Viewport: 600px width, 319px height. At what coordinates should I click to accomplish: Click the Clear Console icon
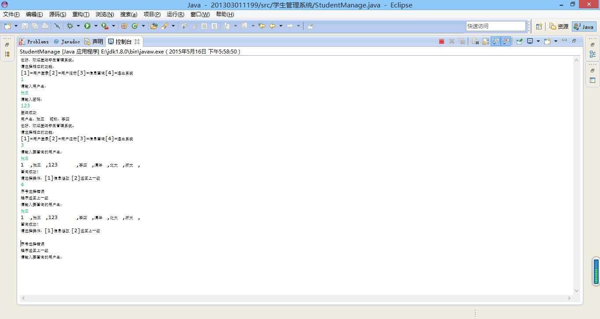pyautogui.click(x=475, y=41)
